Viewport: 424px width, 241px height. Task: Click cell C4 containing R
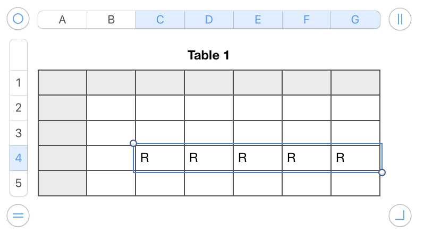coord(160,158)
